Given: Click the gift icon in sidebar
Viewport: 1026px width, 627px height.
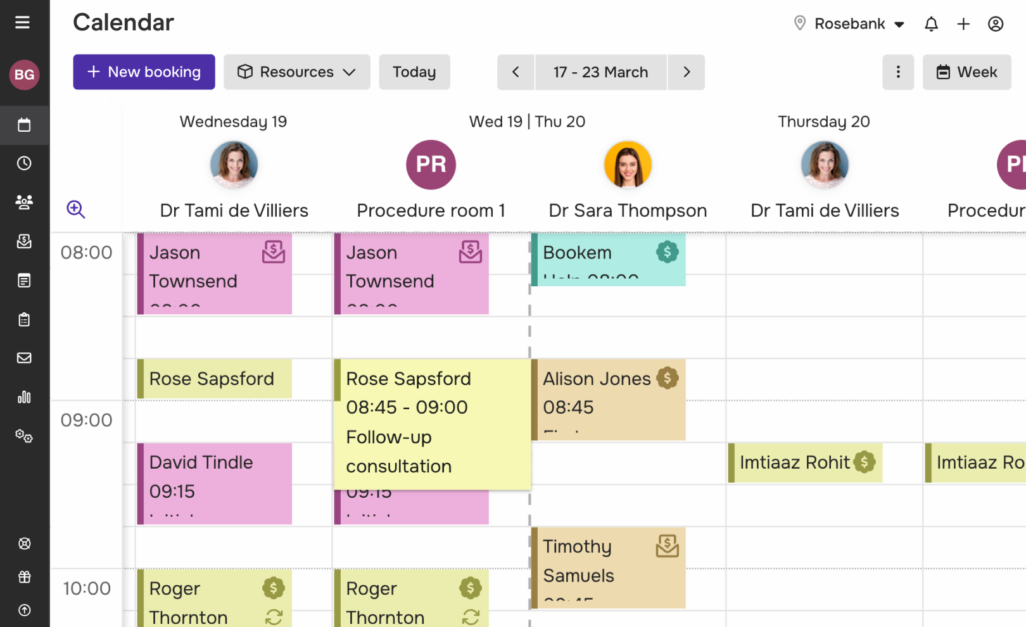Looking at the screenshot, I should tap(24, 577).
